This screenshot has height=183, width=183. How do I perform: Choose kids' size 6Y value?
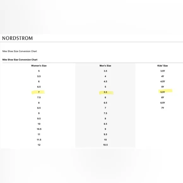coord(162,97)
